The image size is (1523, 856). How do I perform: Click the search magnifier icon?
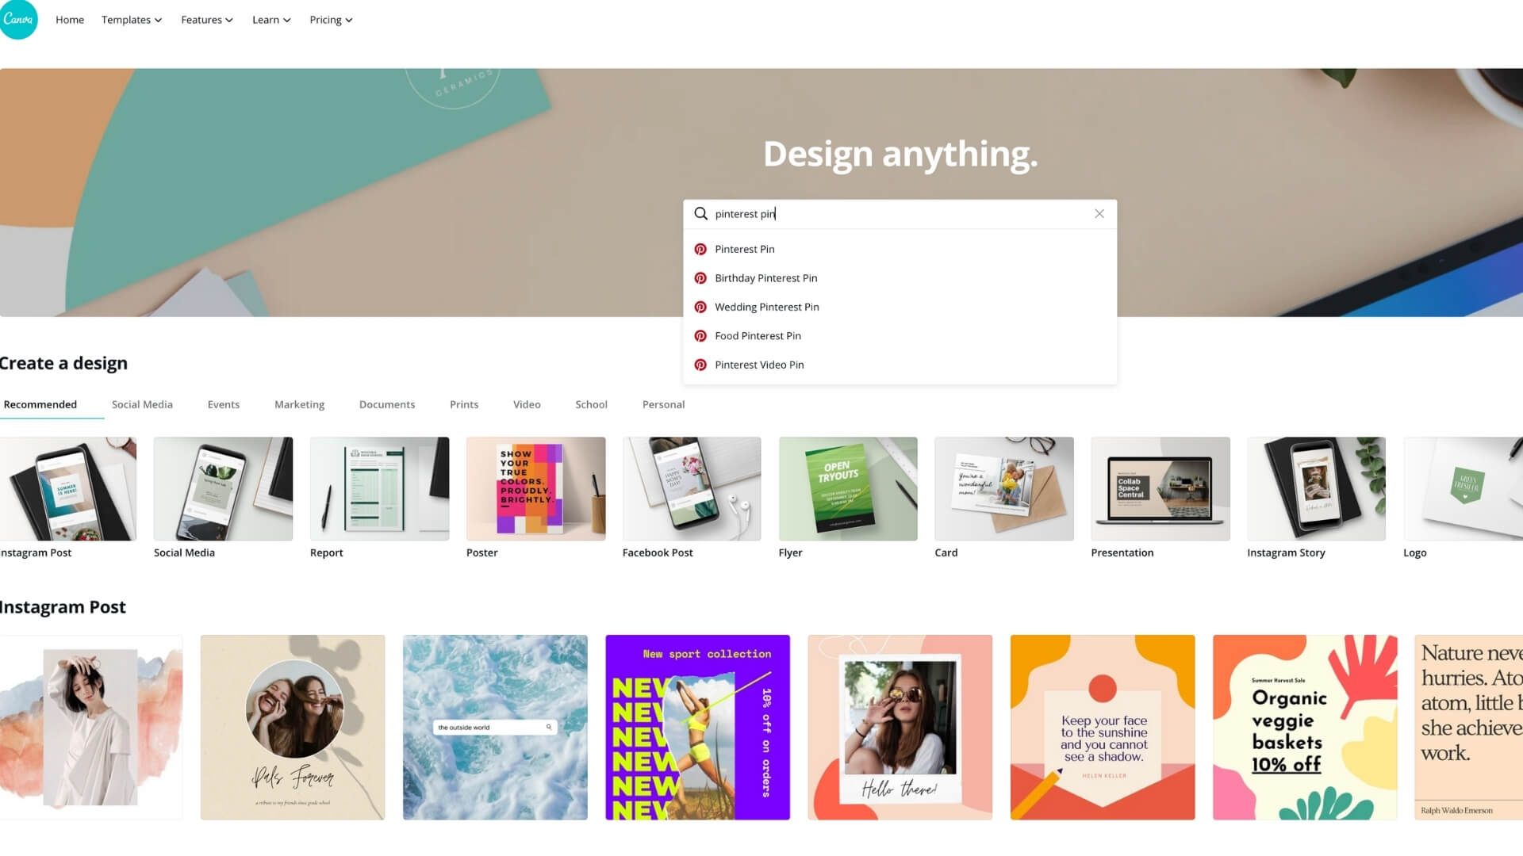700,214
